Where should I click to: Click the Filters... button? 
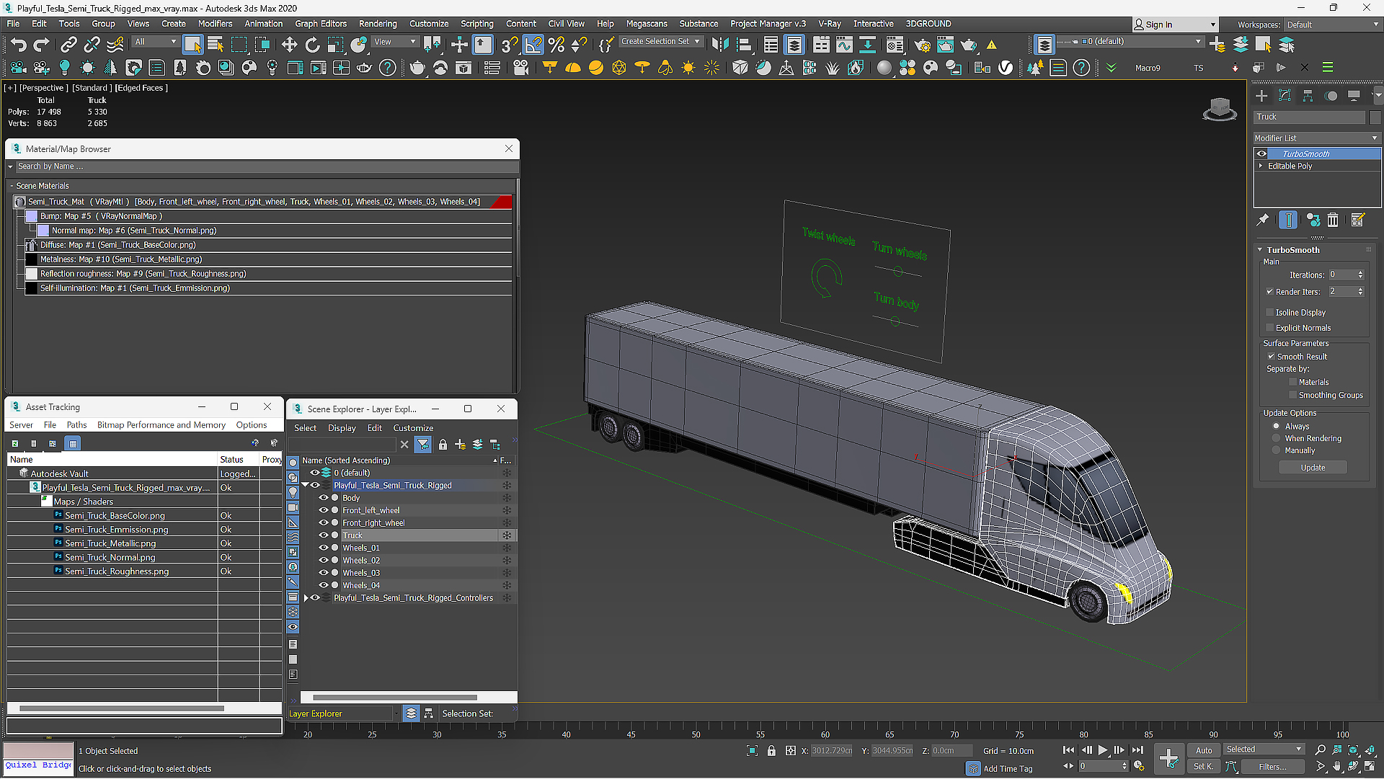[1272, 767]
